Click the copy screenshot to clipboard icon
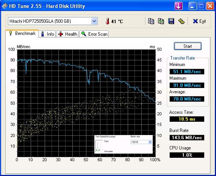Viewport: 216px width, 176px height. click(161, 21)
